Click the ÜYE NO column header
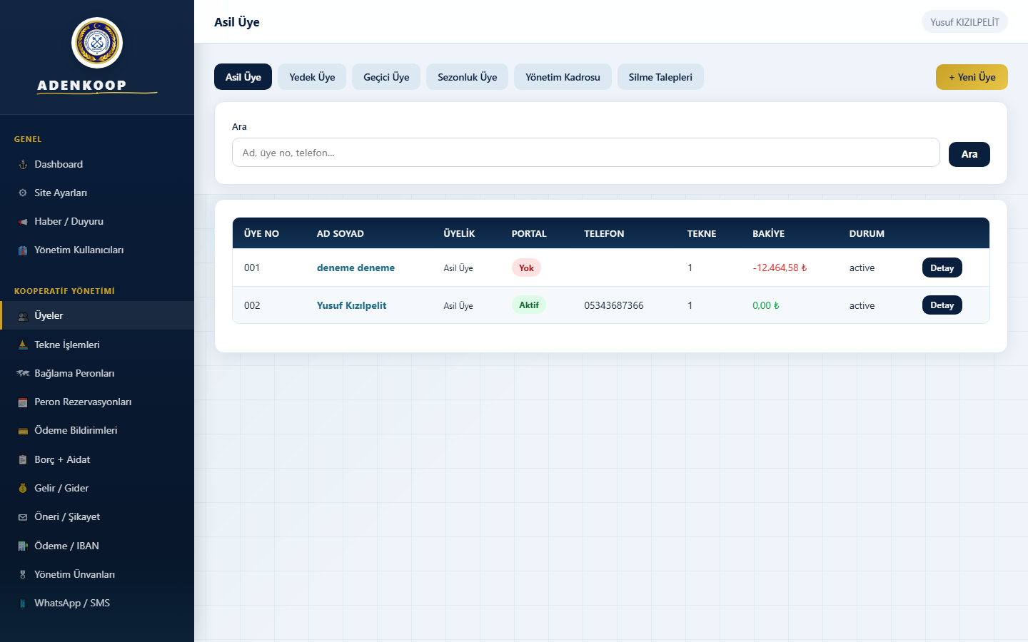The height and width of the screenshot is (642, 1028). [x=261, y=233]
